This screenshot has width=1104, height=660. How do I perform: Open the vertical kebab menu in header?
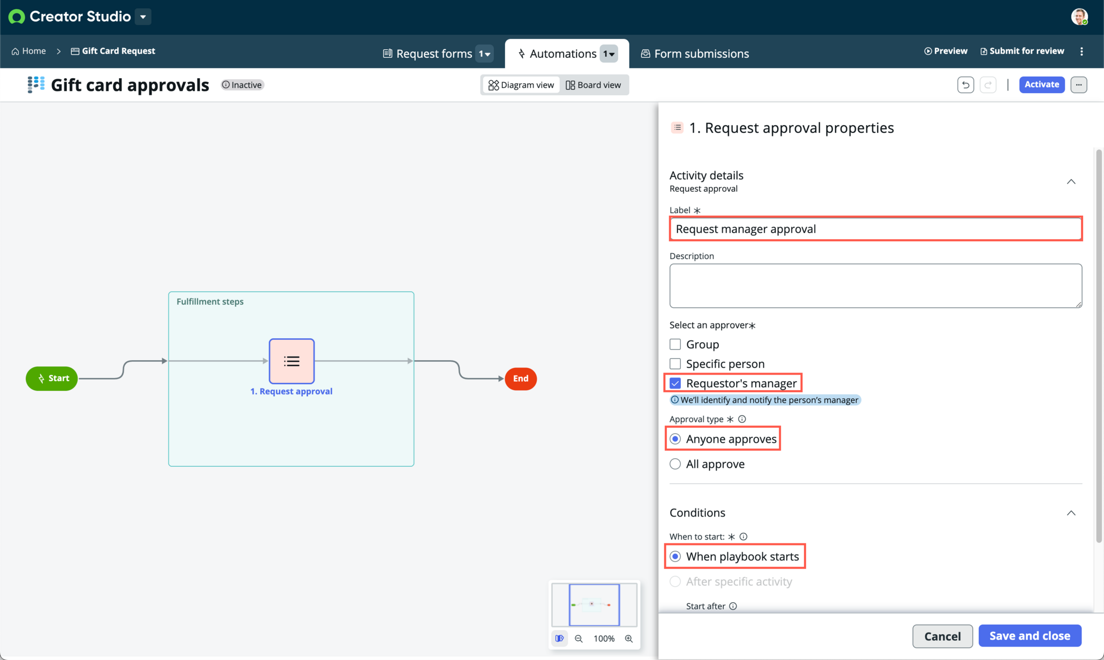[x=1082, y=51]
